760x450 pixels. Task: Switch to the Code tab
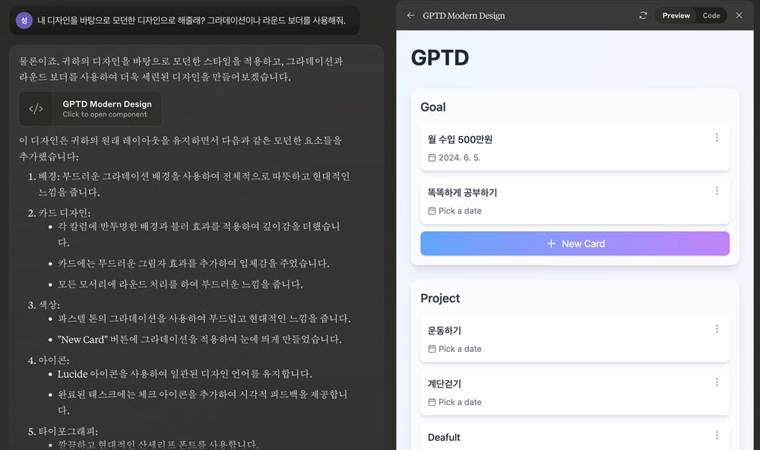(x=711, y=15)
